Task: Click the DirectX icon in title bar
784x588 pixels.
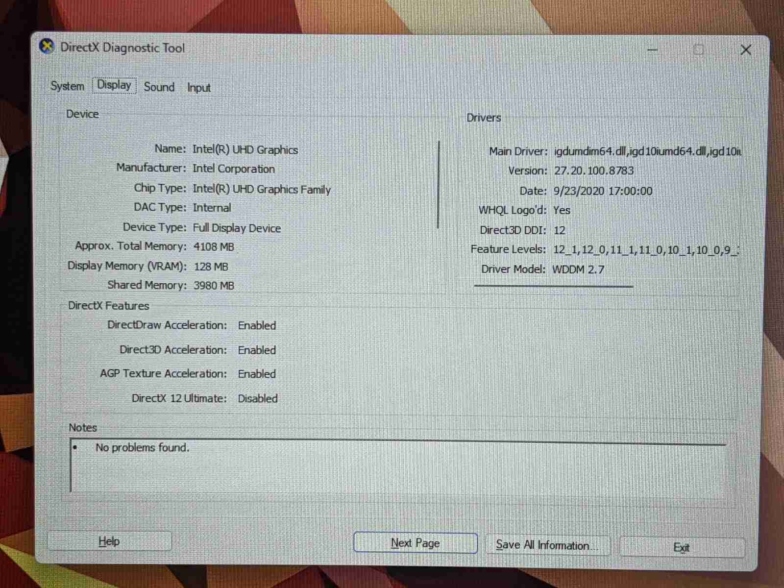Action: pyautogui.click(x=47, y=47)
